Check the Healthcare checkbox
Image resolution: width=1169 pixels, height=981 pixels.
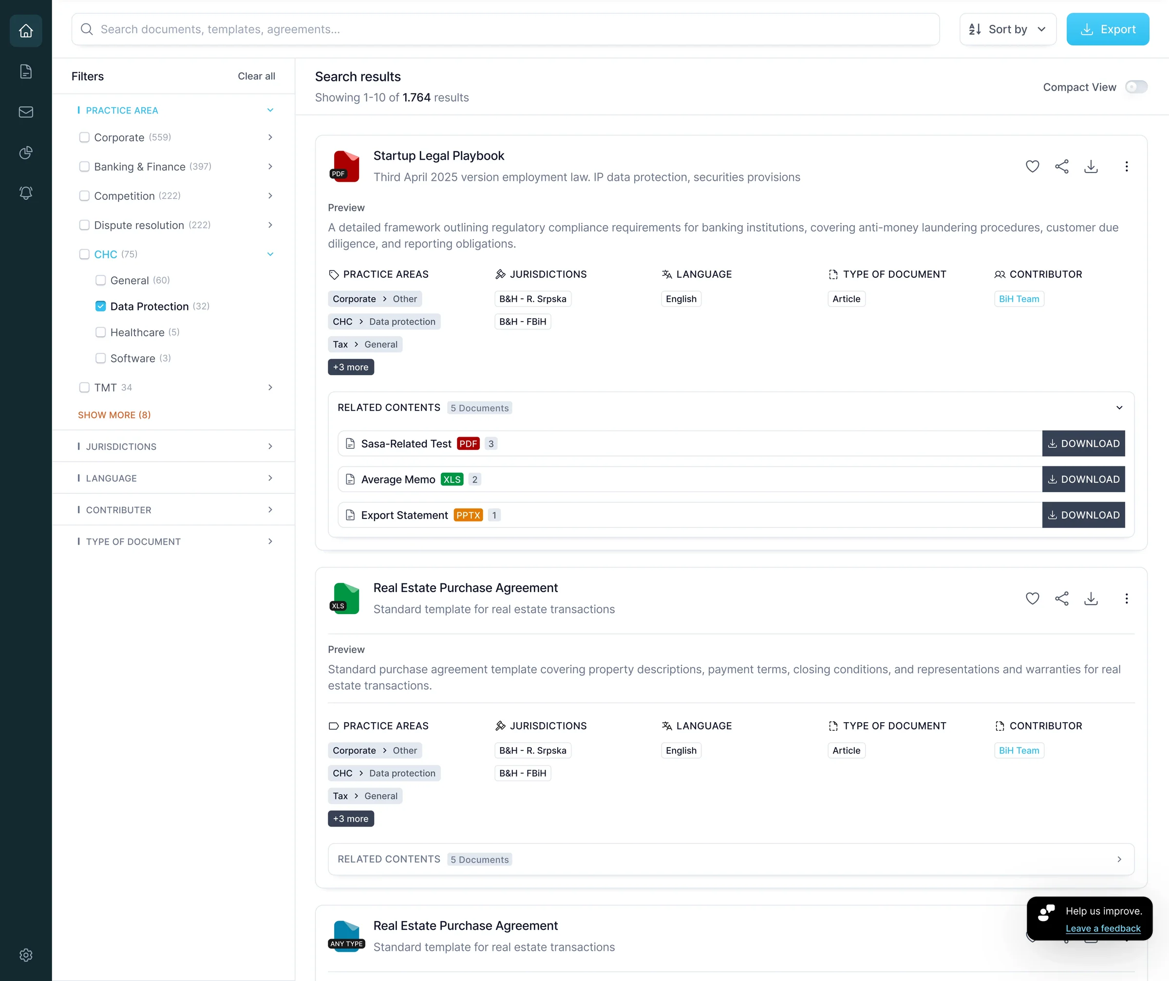[x=100, y=332]
